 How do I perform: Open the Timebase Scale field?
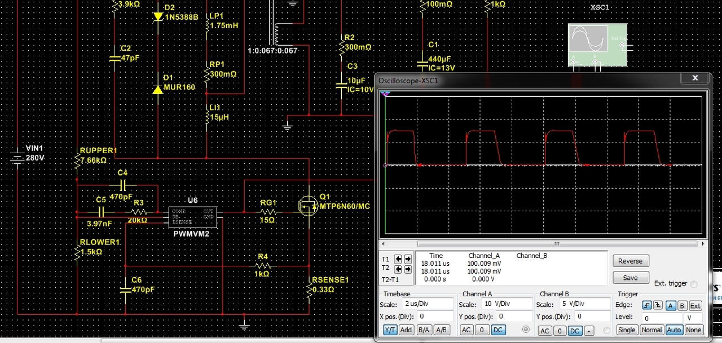click(428, 304)
